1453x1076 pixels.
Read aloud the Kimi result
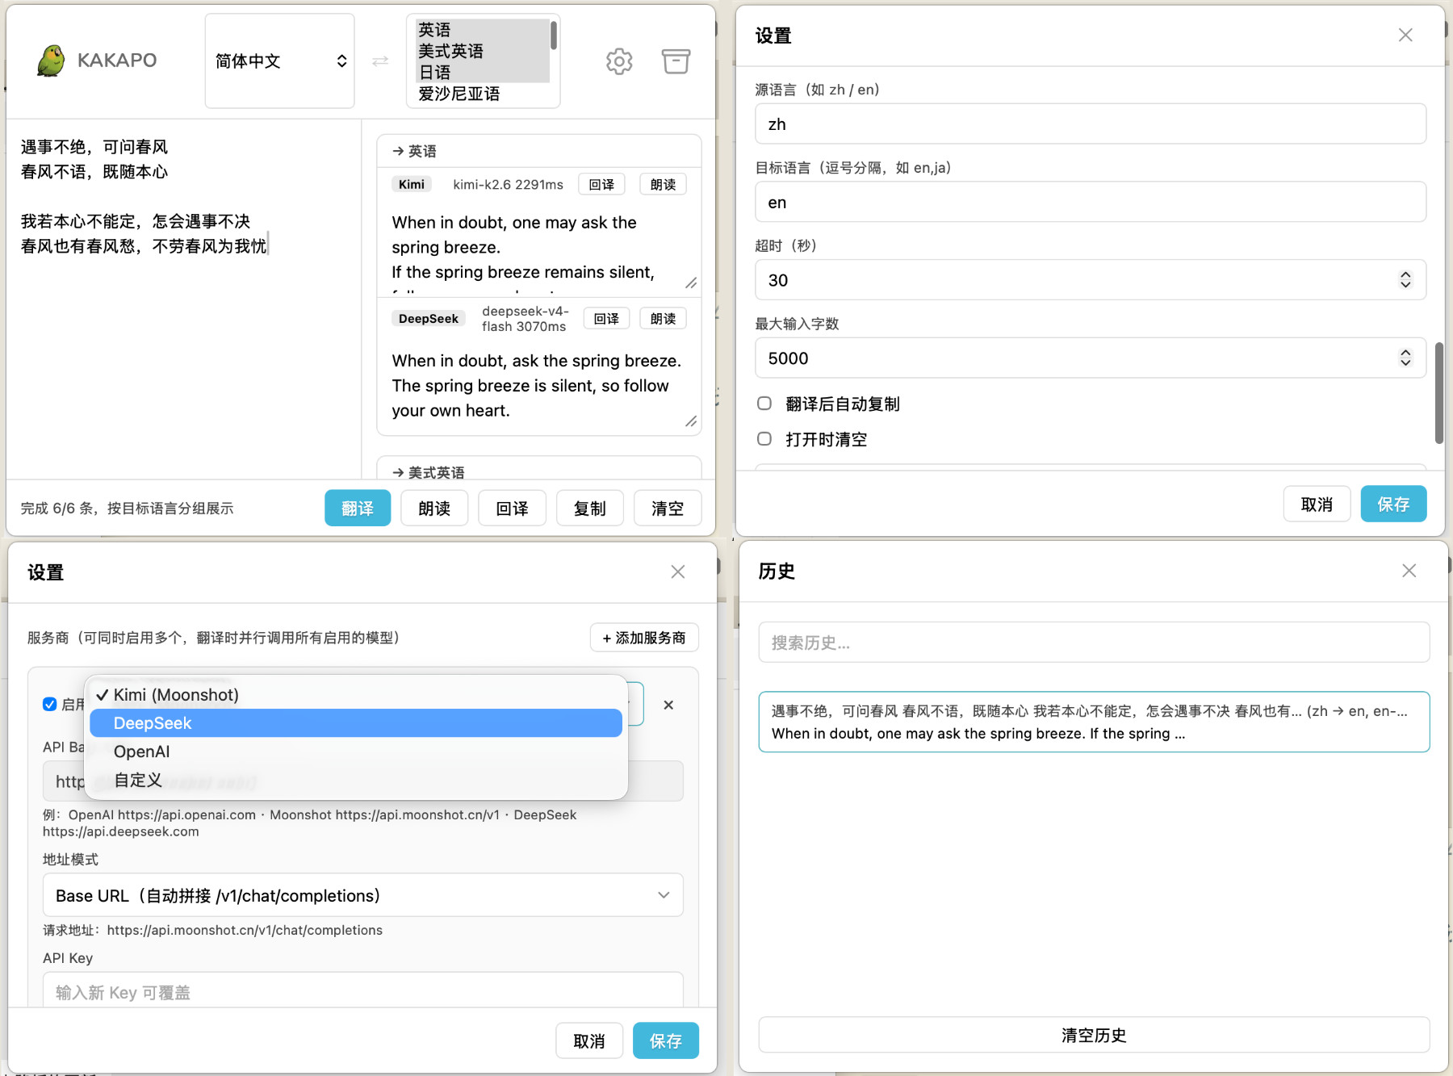[x=663, y=185]
